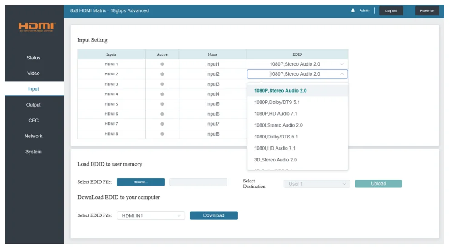Screen dimensions: 454x249
Task: Open the Select Destination User 1 dropdown
Action: (317, 184)
